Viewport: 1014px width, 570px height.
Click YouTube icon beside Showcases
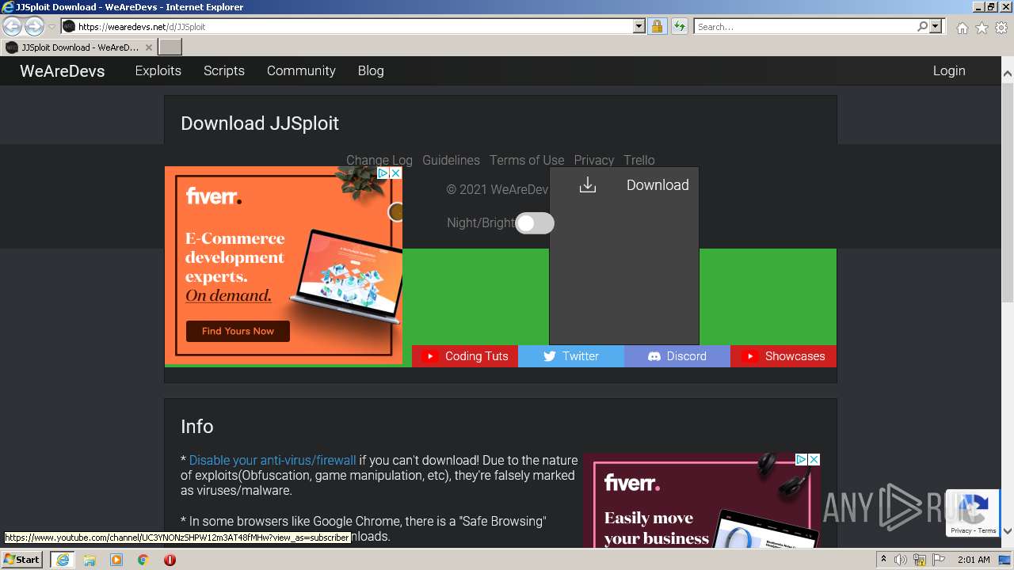tap(749, 356)
